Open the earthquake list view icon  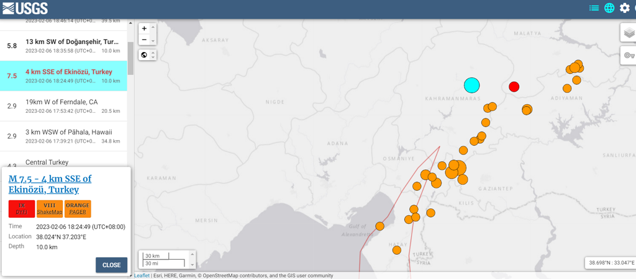click(594, 8)
